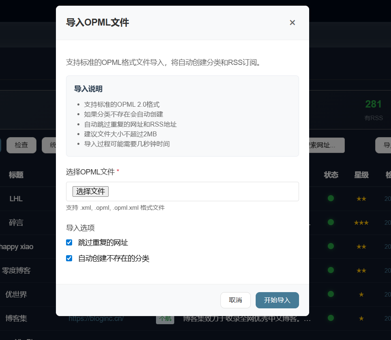Click the three-star rating next to 碎言
The width and height of the screenshot is (391, 340).
361,222
